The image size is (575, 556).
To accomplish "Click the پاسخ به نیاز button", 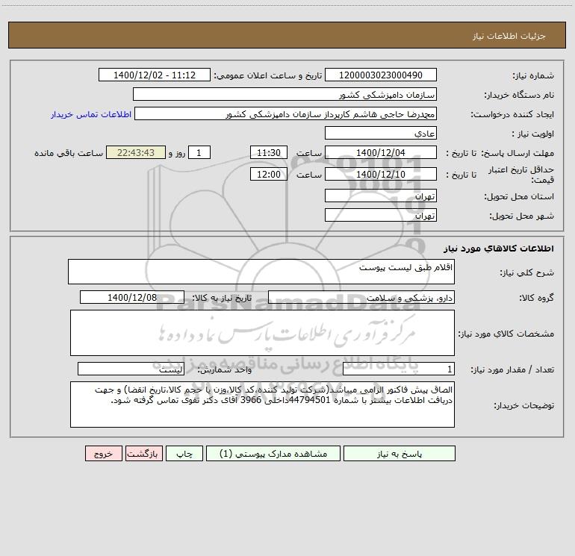I will [x=400, y=454].
